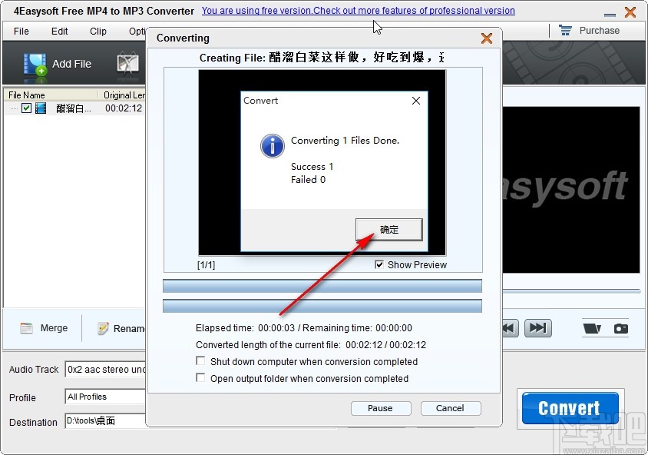Click the skip-to-next playback icon
This screenshot has width=648, height=455.
pos(537,327)
